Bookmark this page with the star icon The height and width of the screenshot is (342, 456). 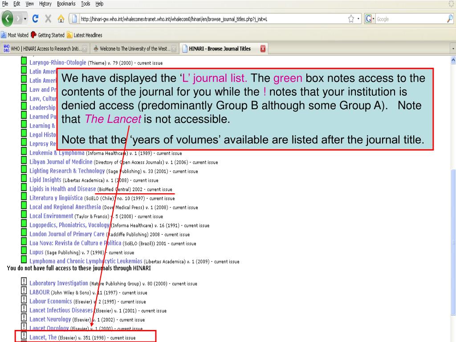coord(351,19)
